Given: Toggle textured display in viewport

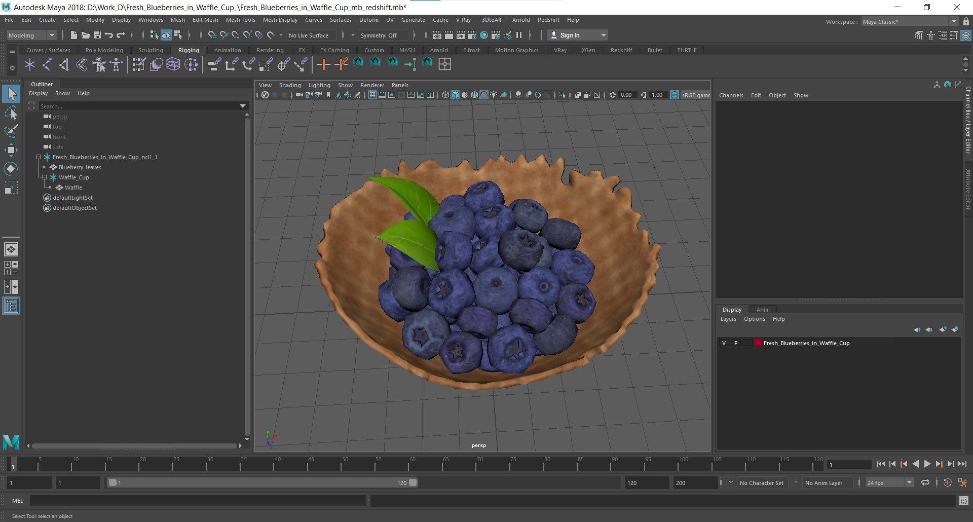Looking at the screenshot, I should [x=484, y=95].
